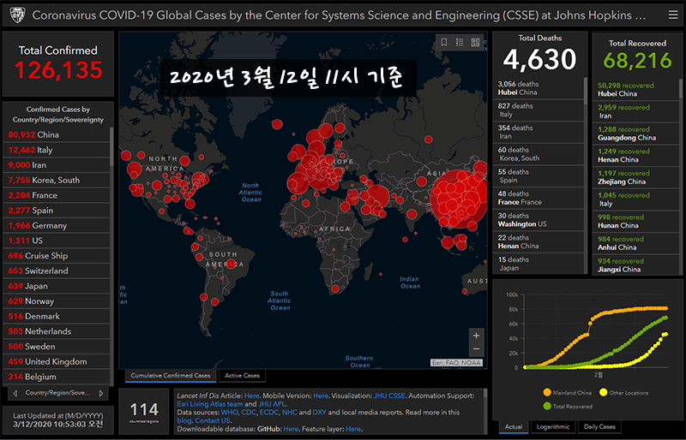Select 639 Japan row

tap(57, 286)
